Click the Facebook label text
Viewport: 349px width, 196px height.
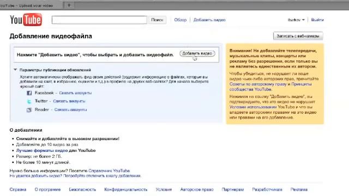[44, 93]
